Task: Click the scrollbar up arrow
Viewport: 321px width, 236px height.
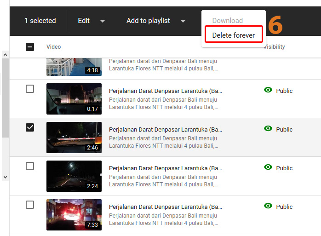Action: click(6, 55)
